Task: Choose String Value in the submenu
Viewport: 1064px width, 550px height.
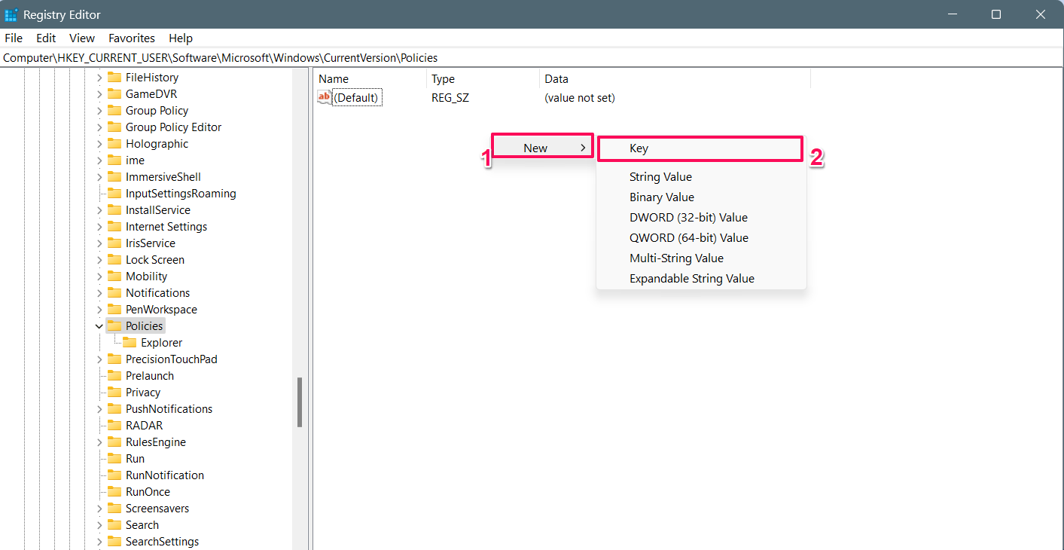Action: [x=701, y=176]
